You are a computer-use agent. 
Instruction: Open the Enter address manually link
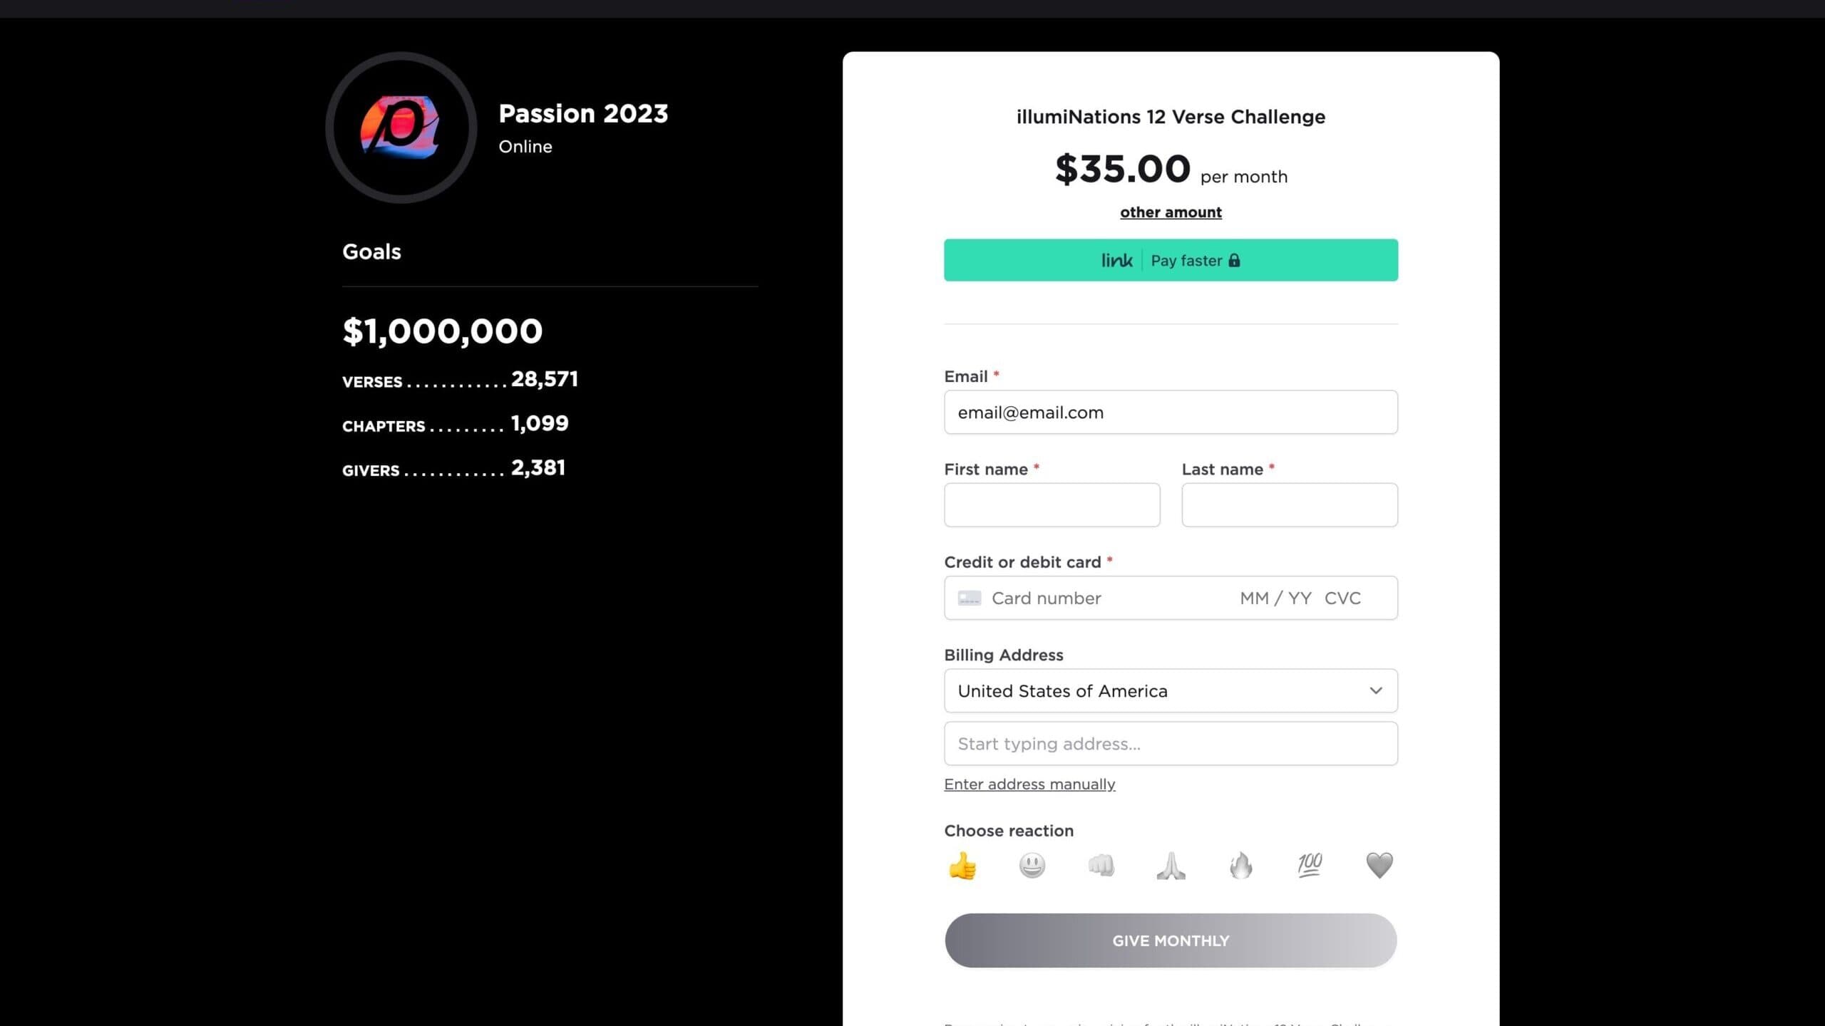pyautogui.click(x=1029, y=784)
